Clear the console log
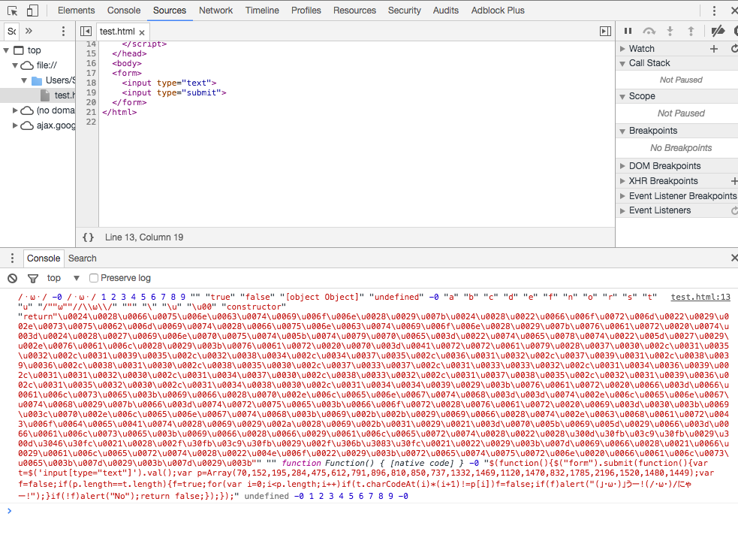Viewport: 738px width, 550px height. coord(12,278)
